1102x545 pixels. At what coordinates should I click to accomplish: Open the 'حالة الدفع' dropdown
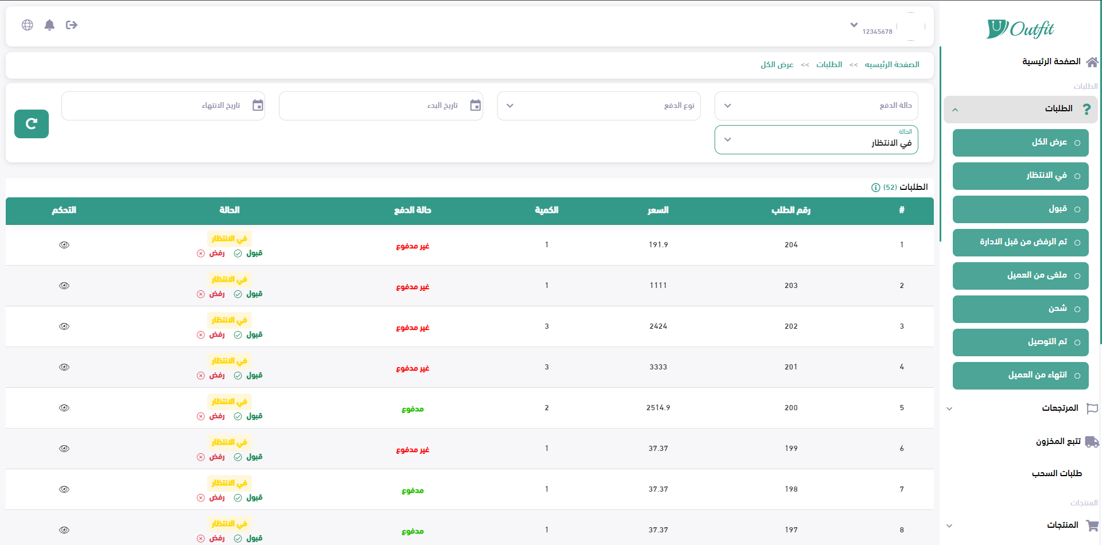[x=816, y=106]
